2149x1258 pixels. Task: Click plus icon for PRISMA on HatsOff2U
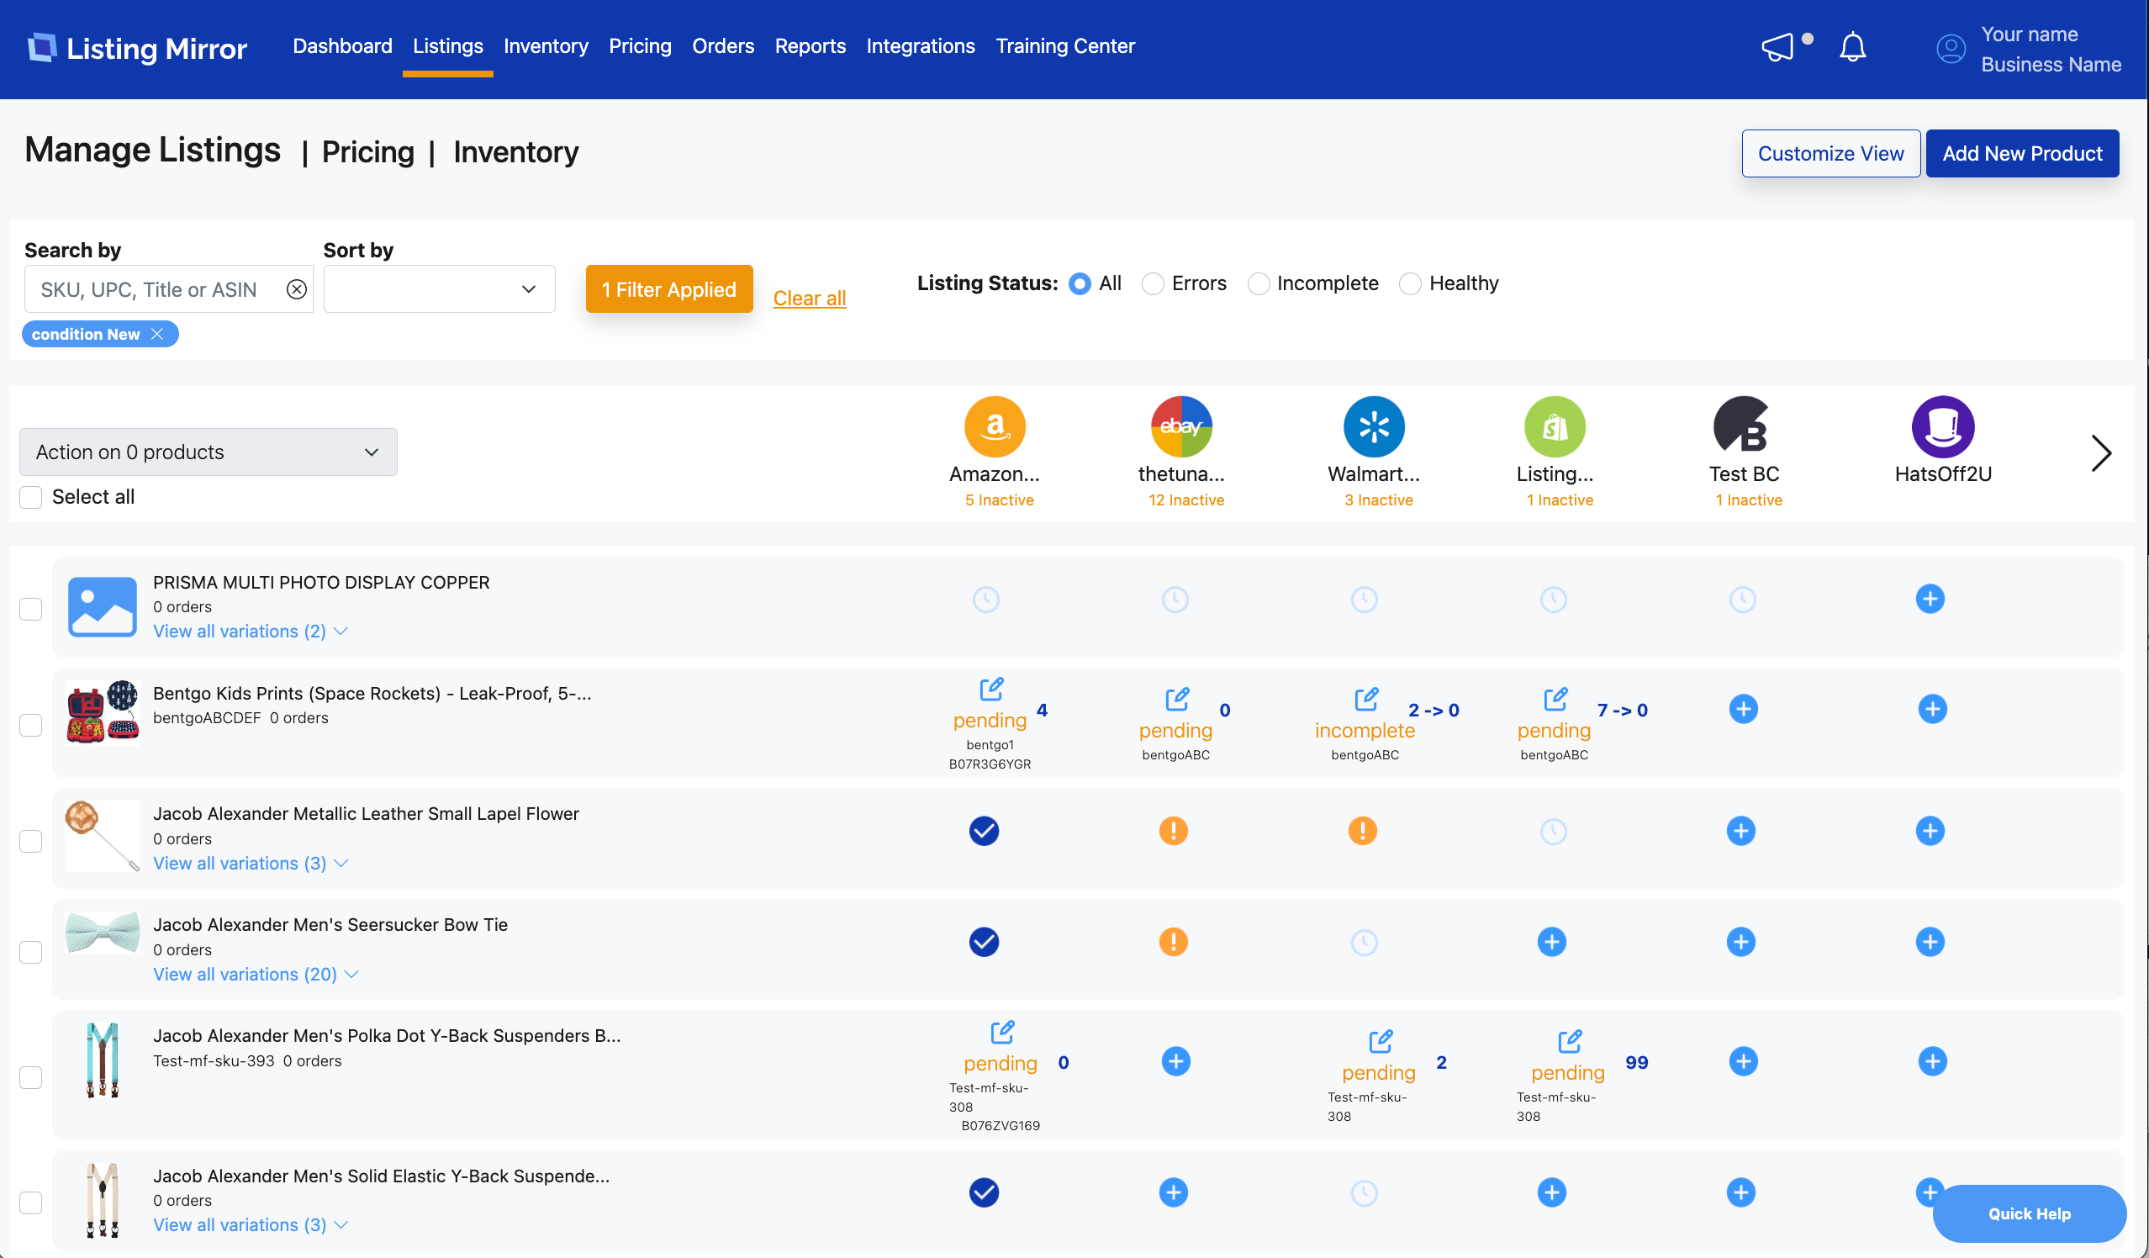[1930, 599]
